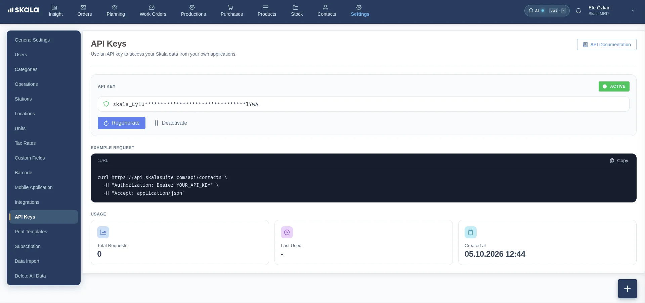This screenshot has width=645, height=303.
Task: Open the notifications bell
Action: click(578, 11)
